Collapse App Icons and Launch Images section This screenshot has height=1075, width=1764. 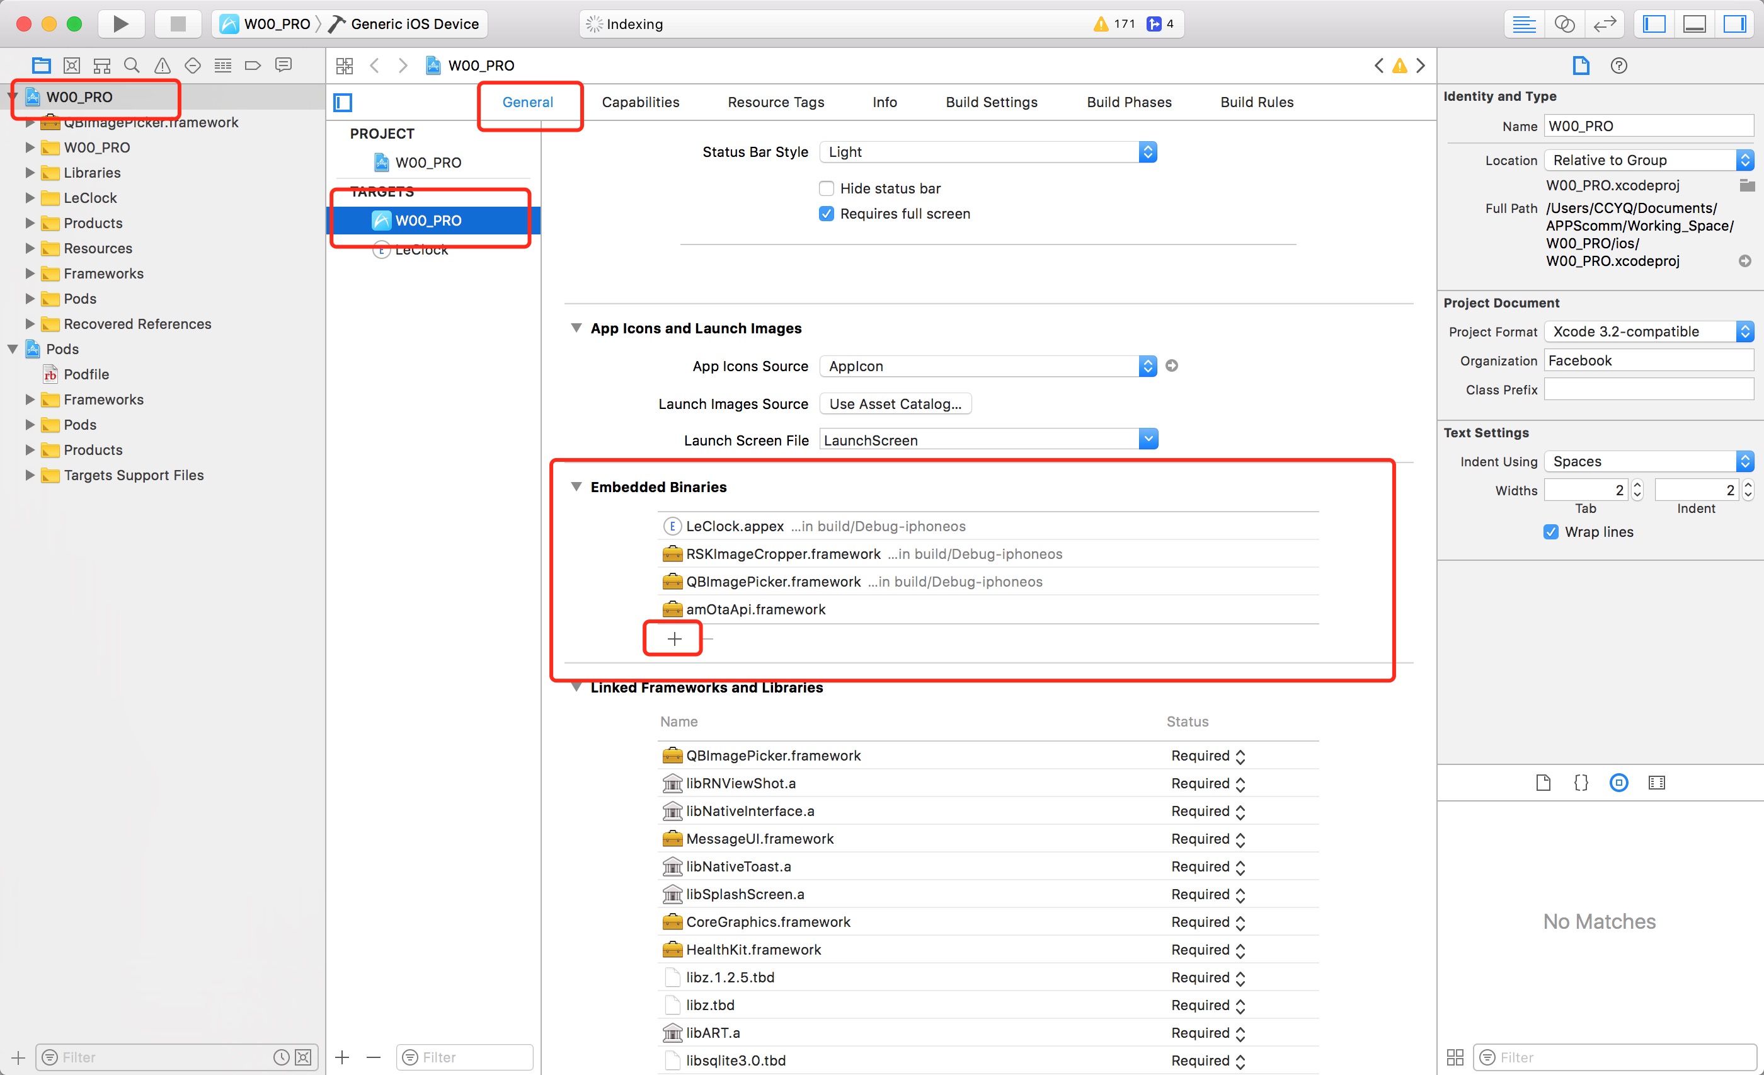[x=576, y=327]
